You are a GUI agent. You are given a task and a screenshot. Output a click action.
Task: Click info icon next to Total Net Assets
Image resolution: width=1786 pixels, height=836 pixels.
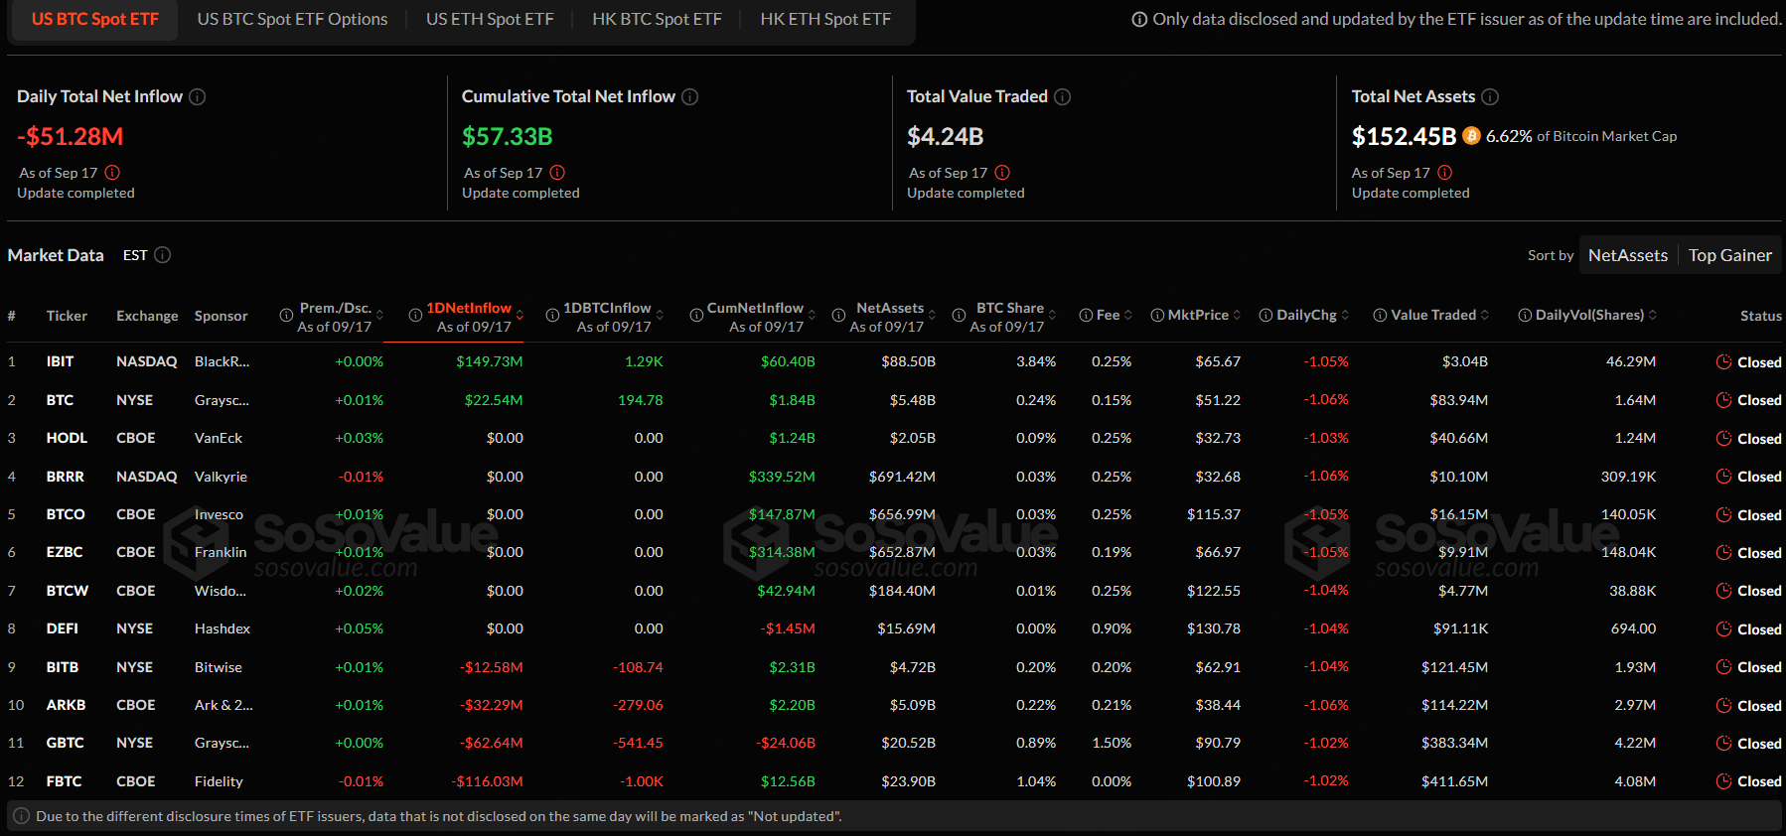(x=1490, y=96)
